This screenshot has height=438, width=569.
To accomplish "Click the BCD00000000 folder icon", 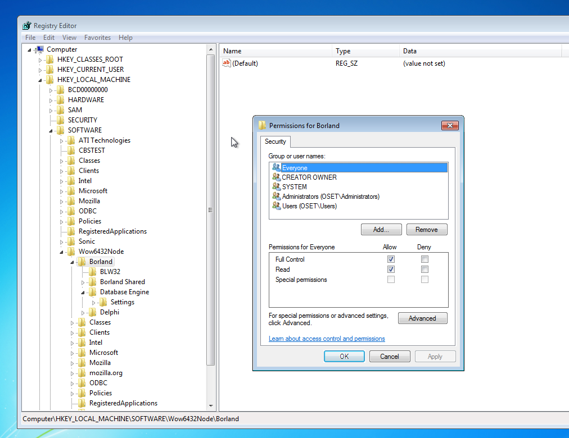I will [61, 90].
